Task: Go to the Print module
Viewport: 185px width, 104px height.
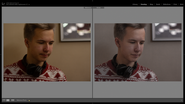Action: (x=175, y=4)
